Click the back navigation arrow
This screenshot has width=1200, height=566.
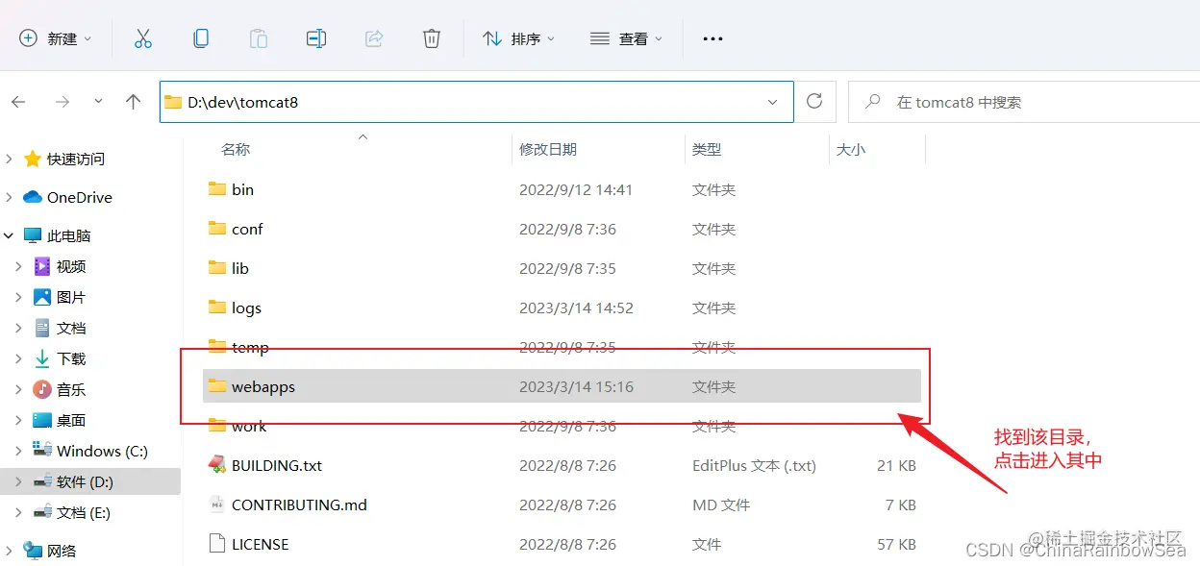click(x=19, y=101)
